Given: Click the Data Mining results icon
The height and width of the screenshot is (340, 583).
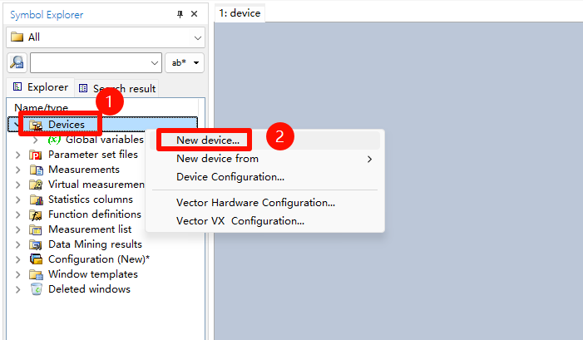Looking at the screenshot, I should pyautogui.click(x=36, y=244).
